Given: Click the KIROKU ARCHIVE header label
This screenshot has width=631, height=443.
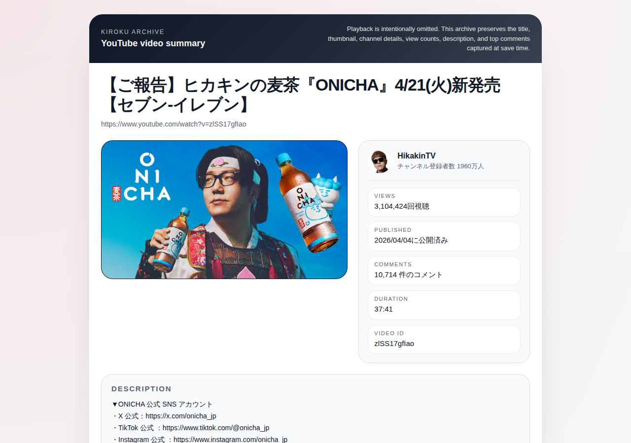Looking at the screenshot, I should (133, 32).
